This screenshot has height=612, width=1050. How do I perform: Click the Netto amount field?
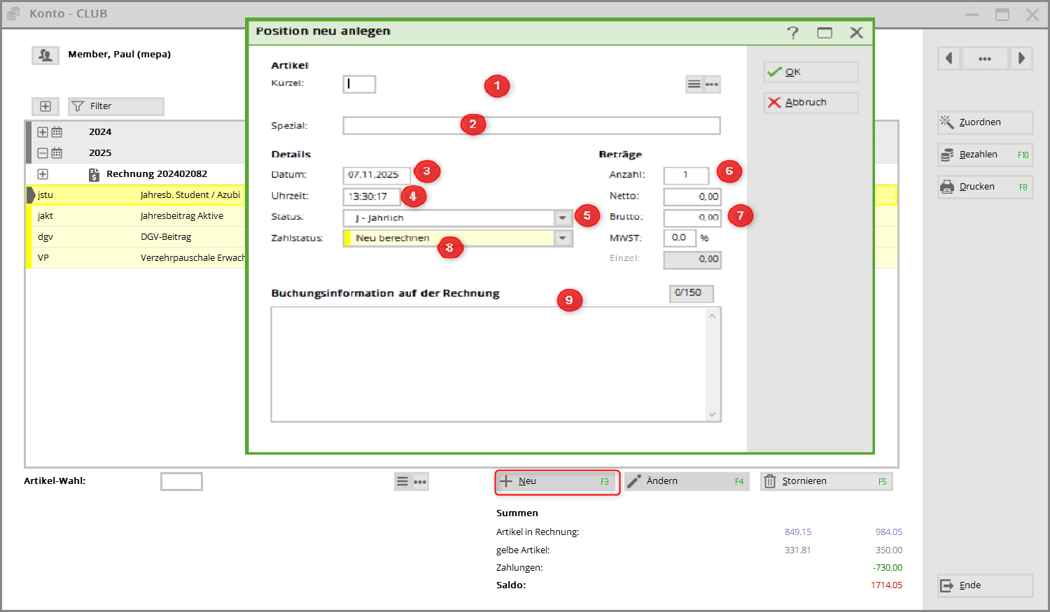pyautogui.click(x=692, y=197)
